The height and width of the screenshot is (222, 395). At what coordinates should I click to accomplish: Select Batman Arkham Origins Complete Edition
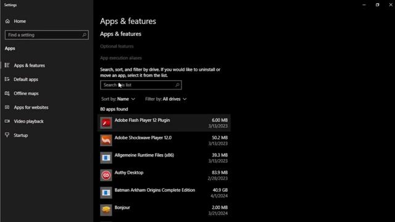pyautogui.click(x=164, y=192)
